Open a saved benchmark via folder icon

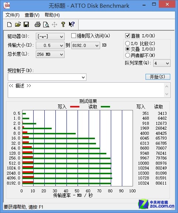pos(18,24)
